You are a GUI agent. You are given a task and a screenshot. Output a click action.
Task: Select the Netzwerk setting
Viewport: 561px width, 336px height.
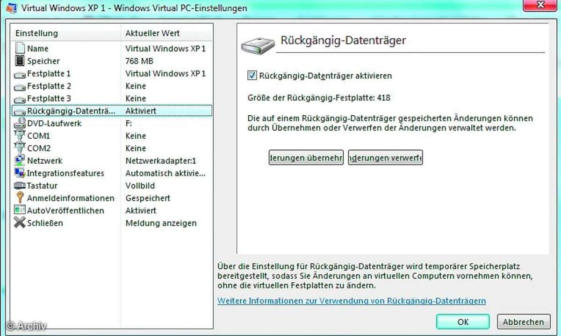[112, 161]
